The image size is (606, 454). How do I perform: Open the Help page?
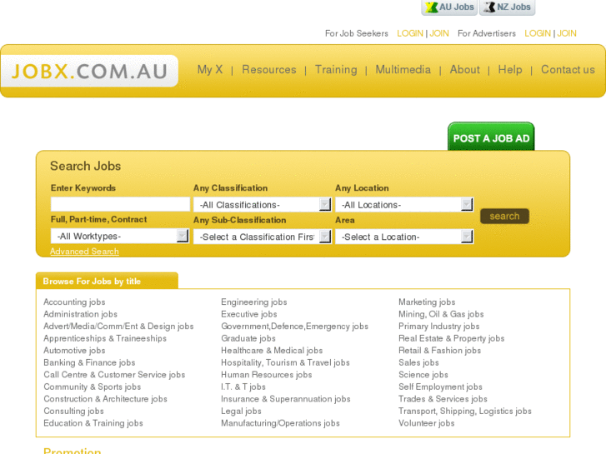coord(510,69)
